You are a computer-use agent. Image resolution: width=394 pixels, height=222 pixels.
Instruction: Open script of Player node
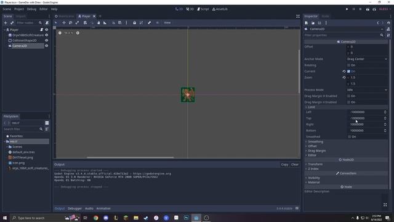42,30
